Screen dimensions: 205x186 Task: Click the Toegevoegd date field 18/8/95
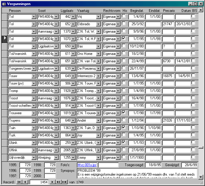(153, 165)
